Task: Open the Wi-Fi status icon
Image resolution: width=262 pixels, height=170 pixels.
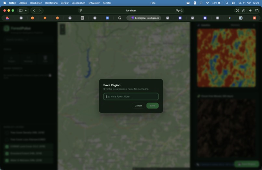Action: (x=207, y=3)
